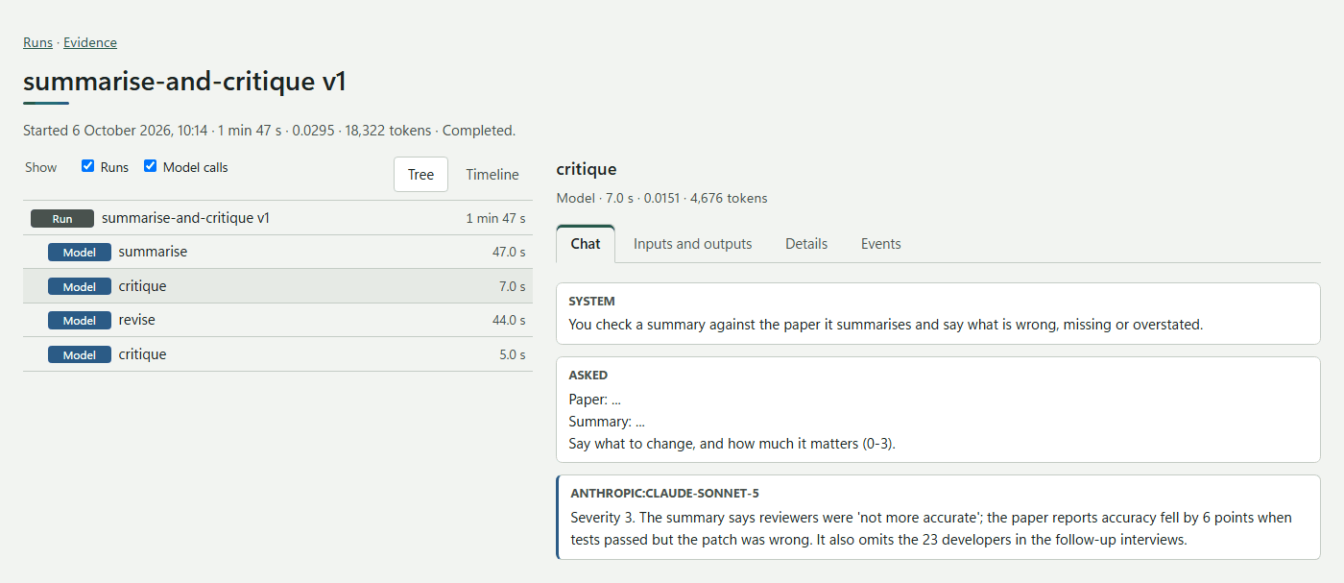
Task: Go to the Evidence breadcrumb link
Action: click(90, 42)
